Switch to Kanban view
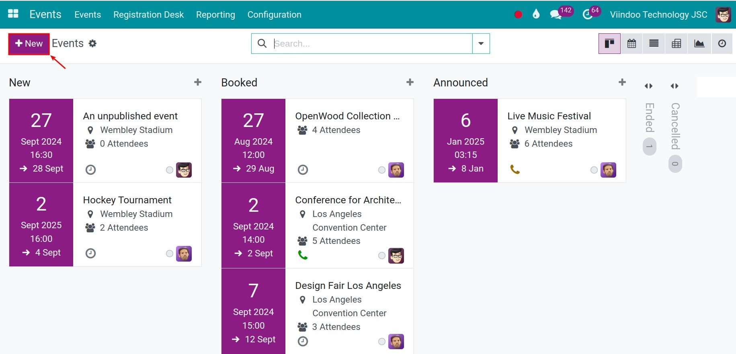Viewport: 736px width, 354px height. pyautogui.click(x=609, y=43)
